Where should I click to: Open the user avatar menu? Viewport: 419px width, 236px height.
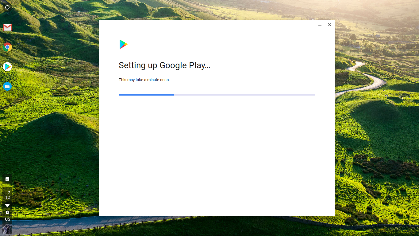pyautogui.click(x=7, y=229)
